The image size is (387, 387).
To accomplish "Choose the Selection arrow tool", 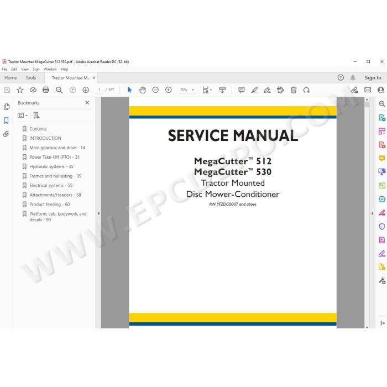I will point(129,90).
